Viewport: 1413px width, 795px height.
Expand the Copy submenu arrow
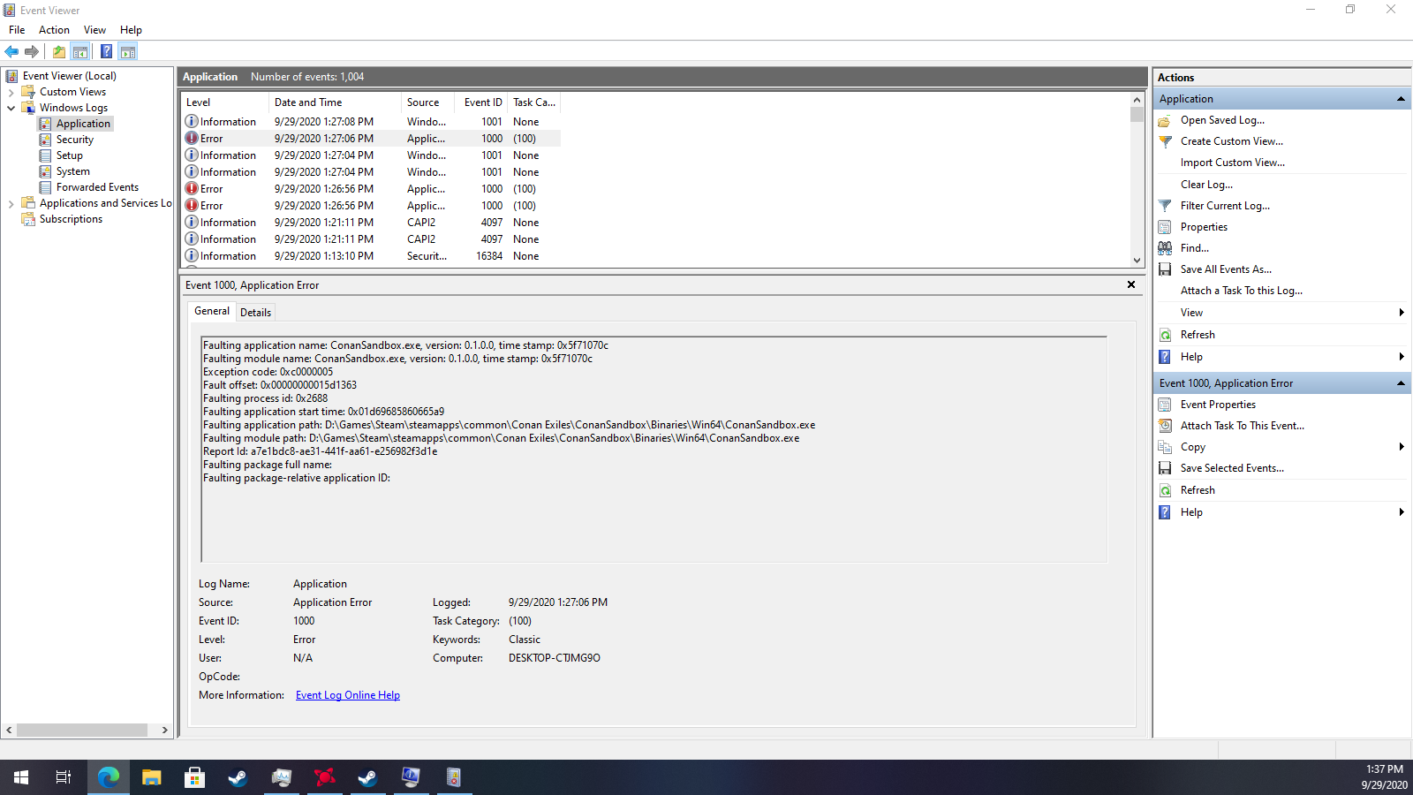tap(1402, 447)
